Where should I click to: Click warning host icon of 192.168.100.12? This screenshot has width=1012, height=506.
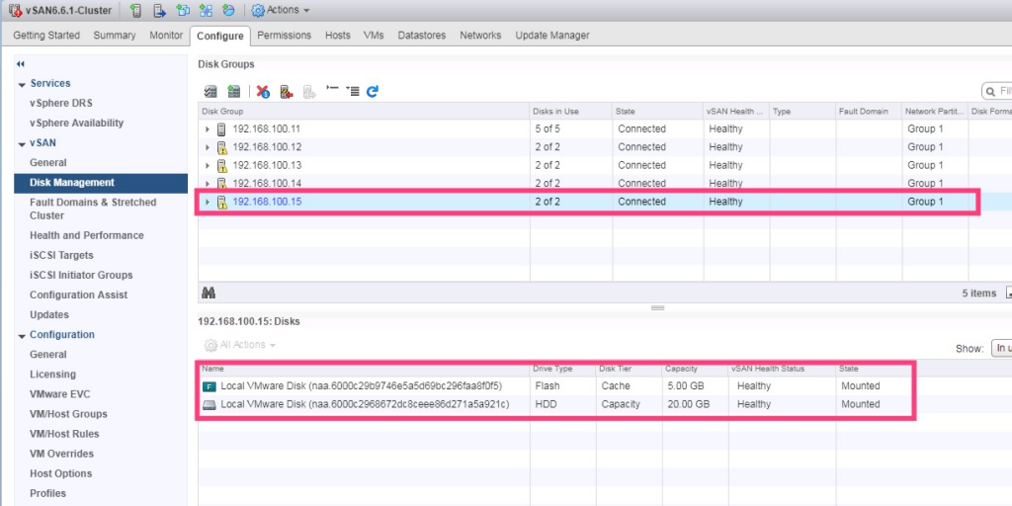click(x=221, y=147)
